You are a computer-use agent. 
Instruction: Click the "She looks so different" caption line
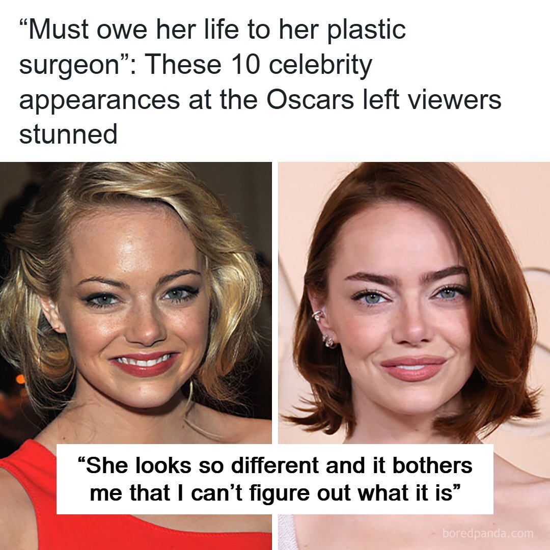[274, 465]
